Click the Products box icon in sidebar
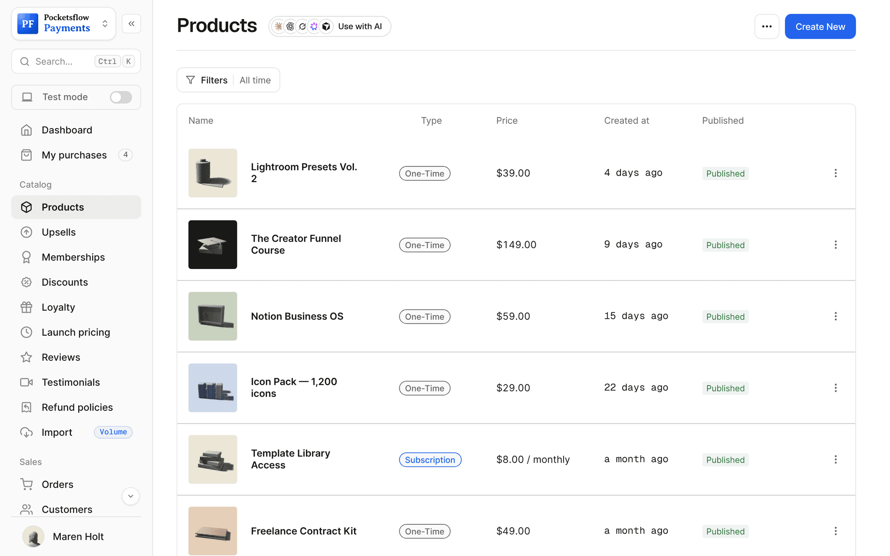 point(27,207)
